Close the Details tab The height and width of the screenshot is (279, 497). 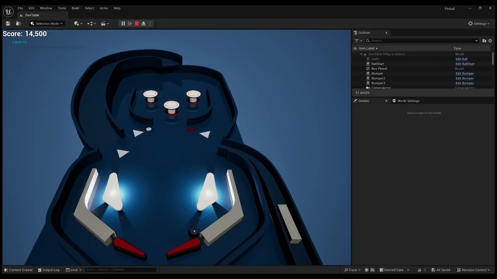(x=386, y=101)
